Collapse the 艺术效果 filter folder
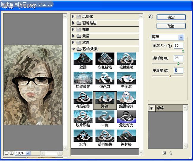Image resolution: width=193 pixels, height=161 pixels. click(73, 49)
